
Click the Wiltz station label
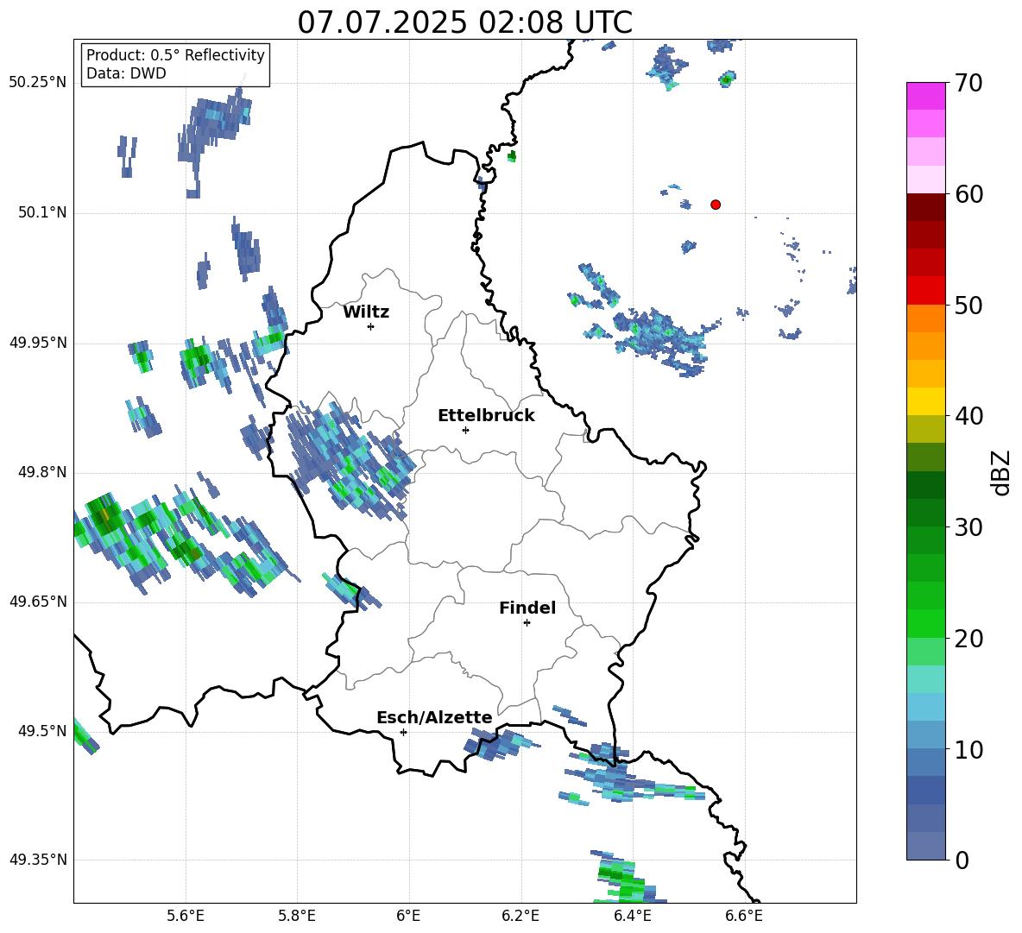pyautogui.click(x=366, y=312)
